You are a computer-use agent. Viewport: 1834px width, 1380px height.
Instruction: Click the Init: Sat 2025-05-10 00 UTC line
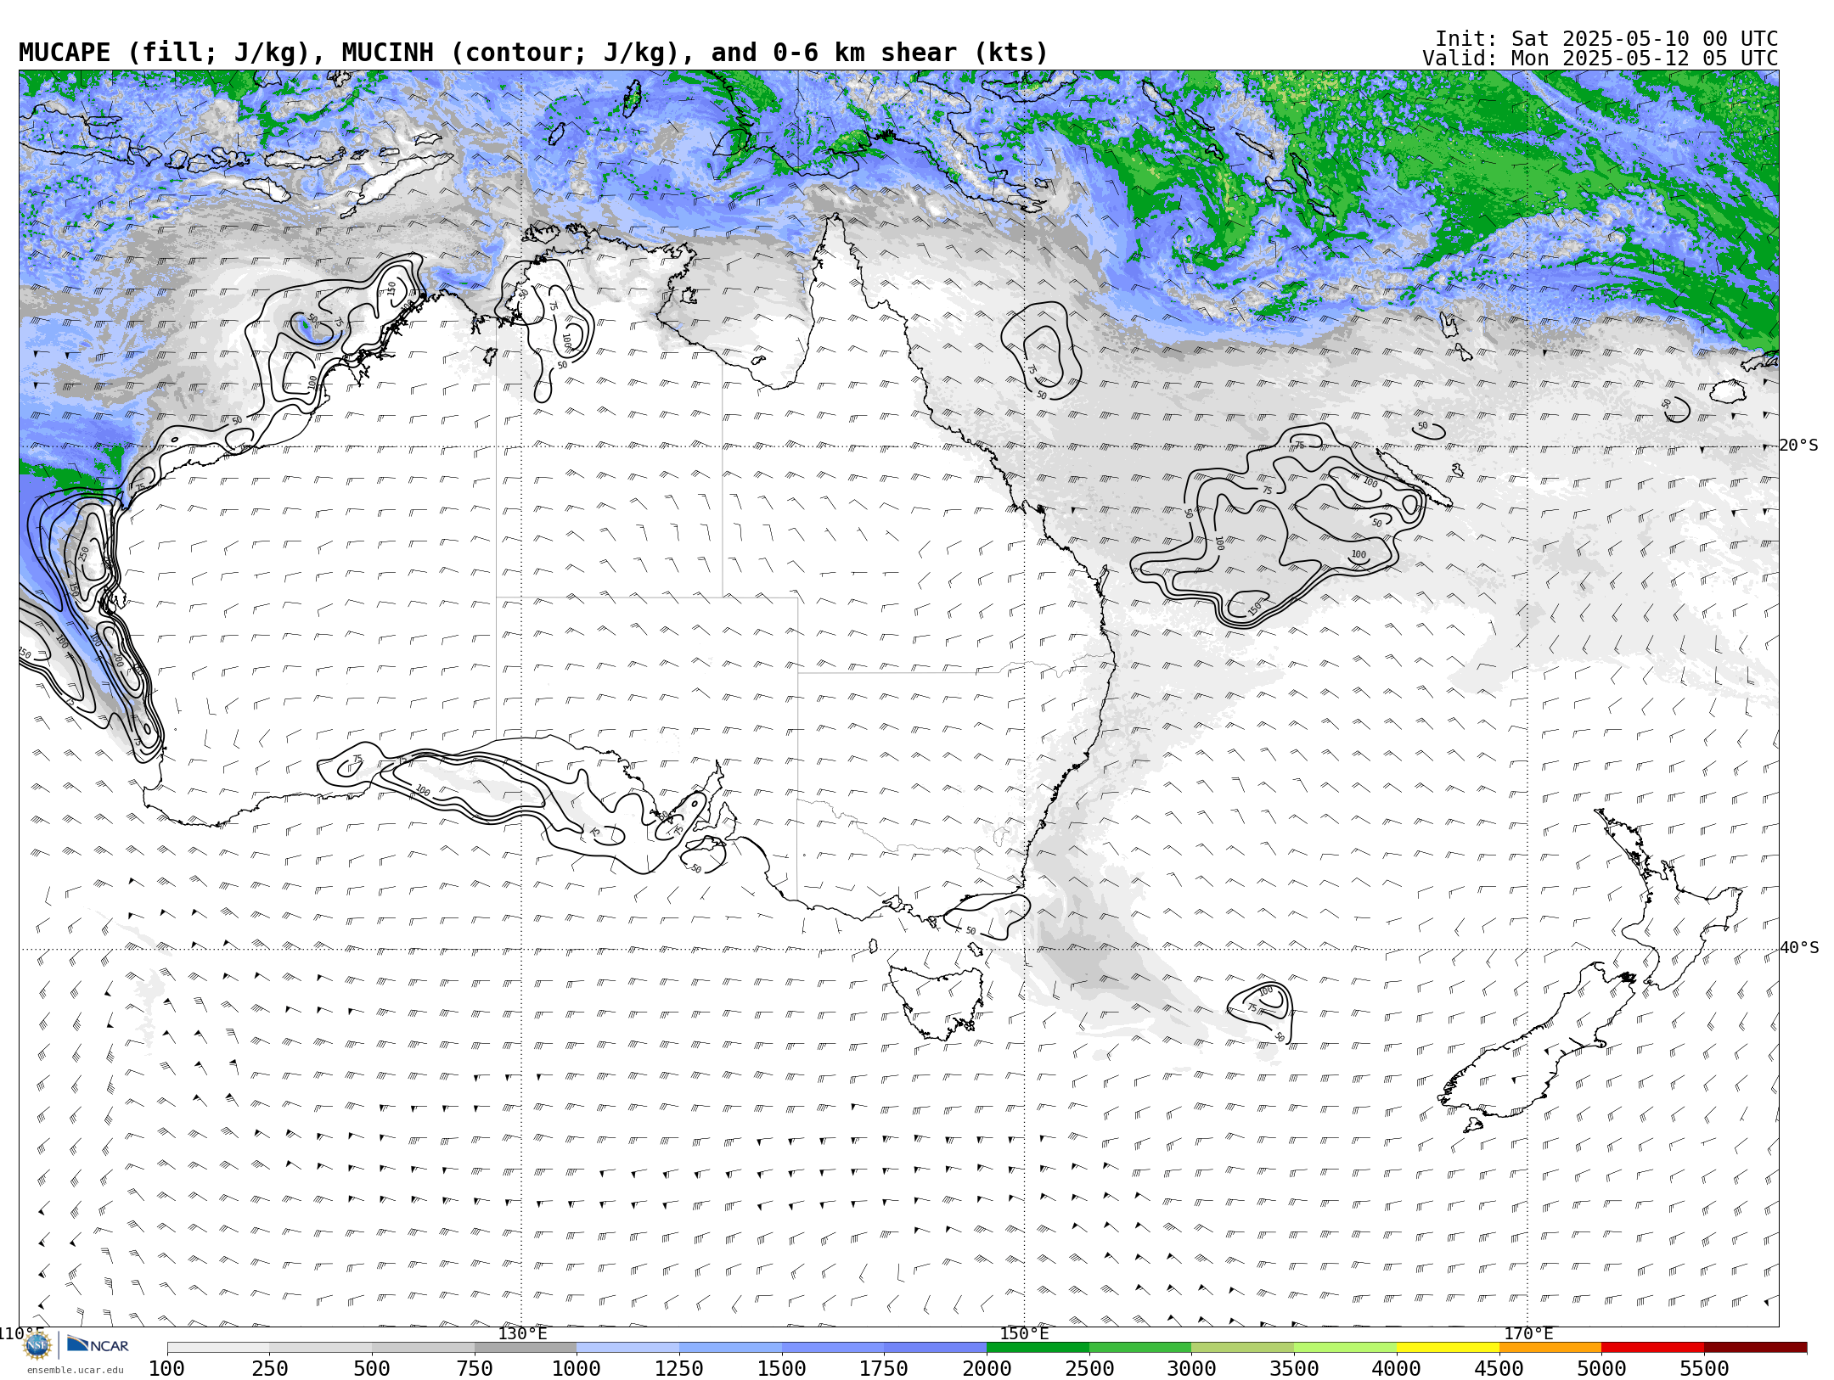point(1606,39)
